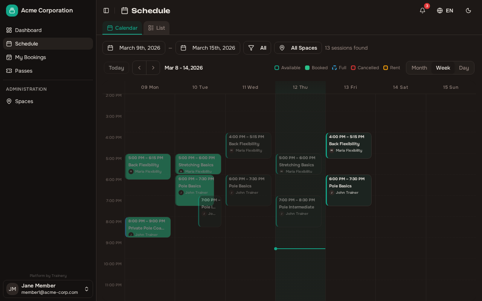Click the 12 Thu column header
Viewport: 482px width, 301px height.
(x=300, y=87)
